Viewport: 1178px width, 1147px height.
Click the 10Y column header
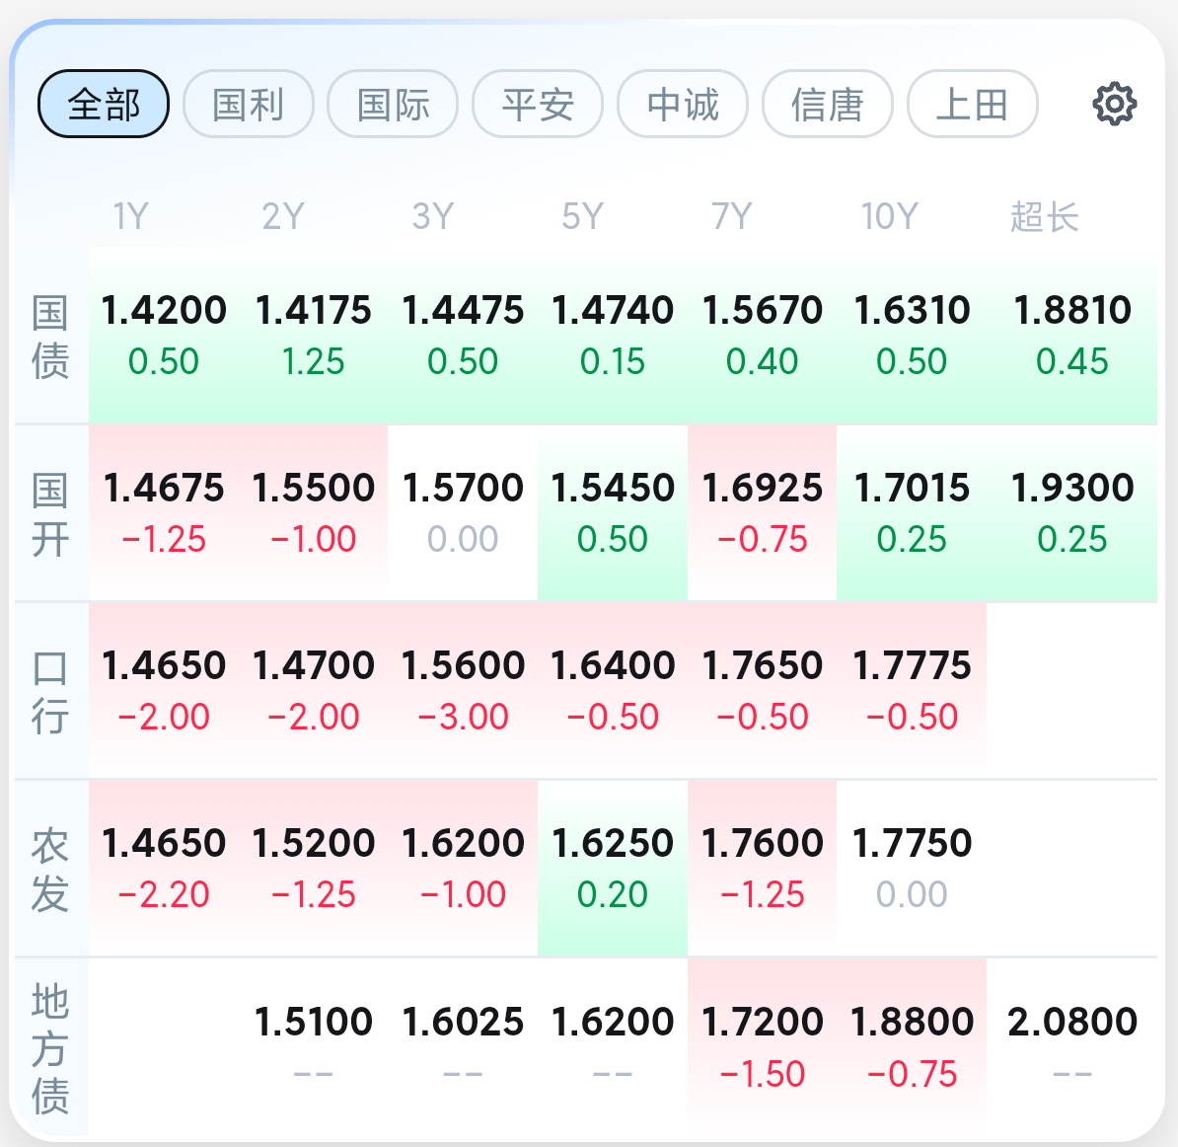890,216
